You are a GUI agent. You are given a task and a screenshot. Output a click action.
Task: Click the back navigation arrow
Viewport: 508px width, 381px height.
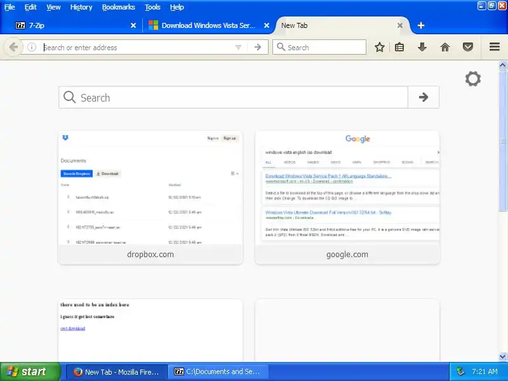[x=13, y=47]
